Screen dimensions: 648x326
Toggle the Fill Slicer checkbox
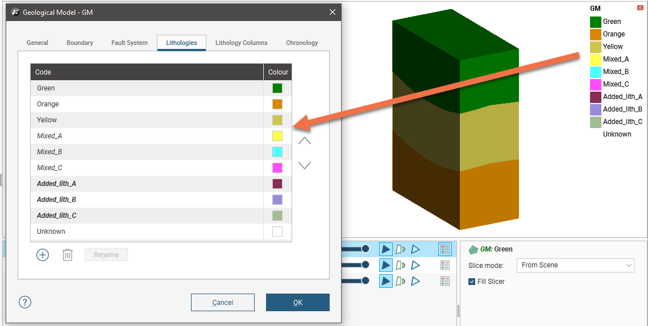(472, 282)
